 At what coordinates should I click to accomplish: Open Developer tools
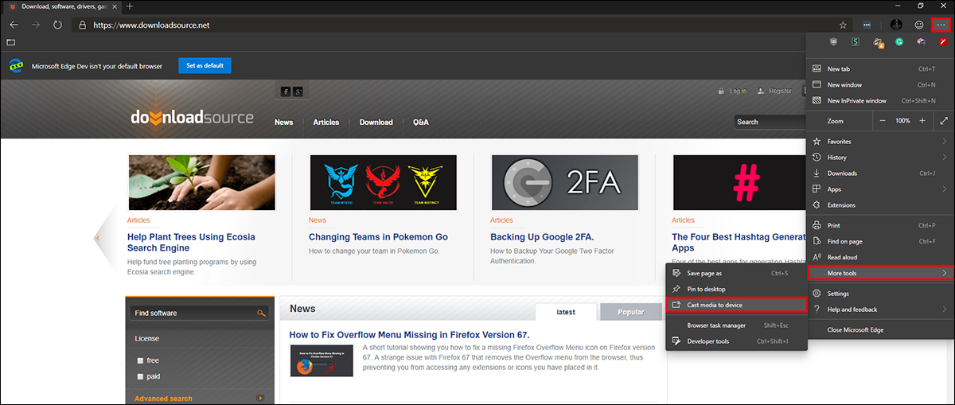736,341
